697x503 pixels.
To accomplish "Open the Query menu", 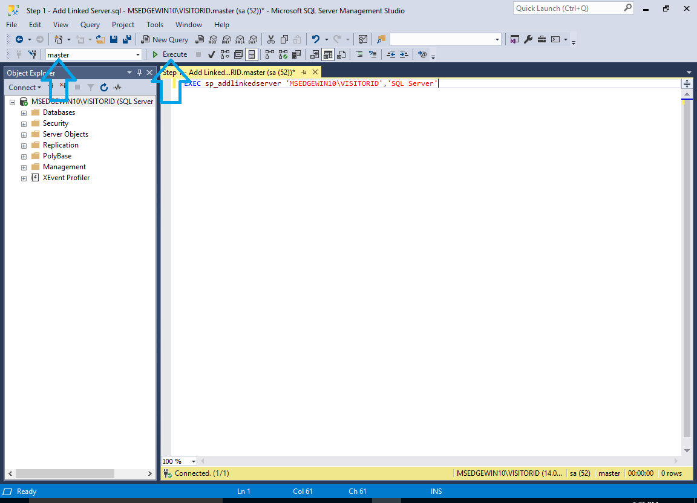I will 90,25.
